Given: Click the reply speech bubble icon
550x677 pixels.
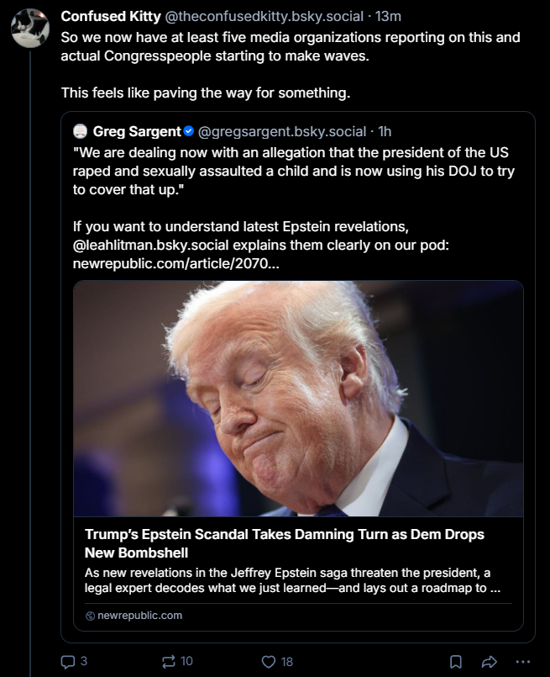Looking at the screenshot, I should 68,662.
